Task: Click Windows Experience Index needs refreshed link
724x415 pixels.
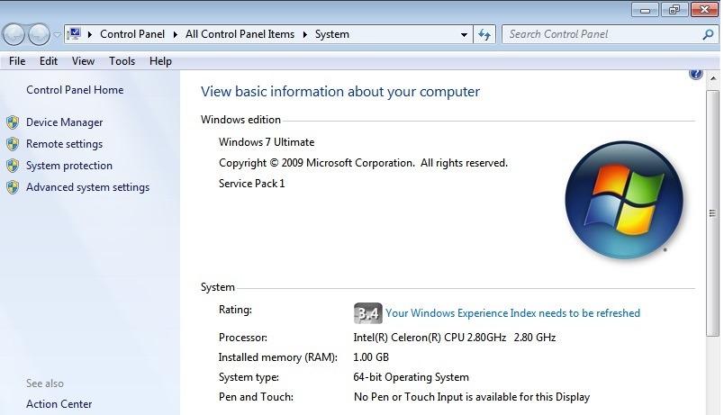Action: [x=512, y=313]
